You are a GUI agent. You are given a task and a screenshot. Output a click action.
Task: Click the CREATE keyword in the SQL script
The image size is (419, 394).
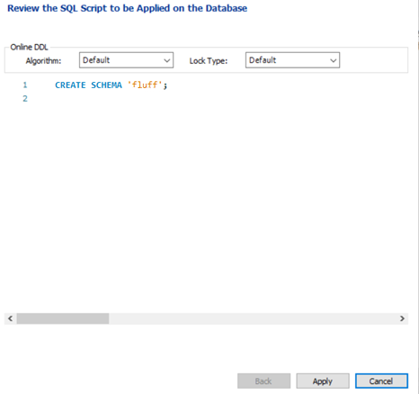pos(70,85)
